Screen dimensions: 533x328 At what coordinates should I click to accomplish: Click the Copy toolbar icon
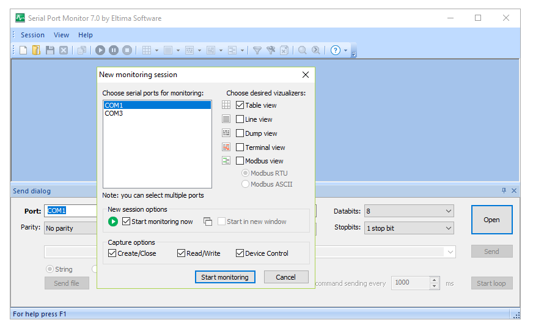82,50
